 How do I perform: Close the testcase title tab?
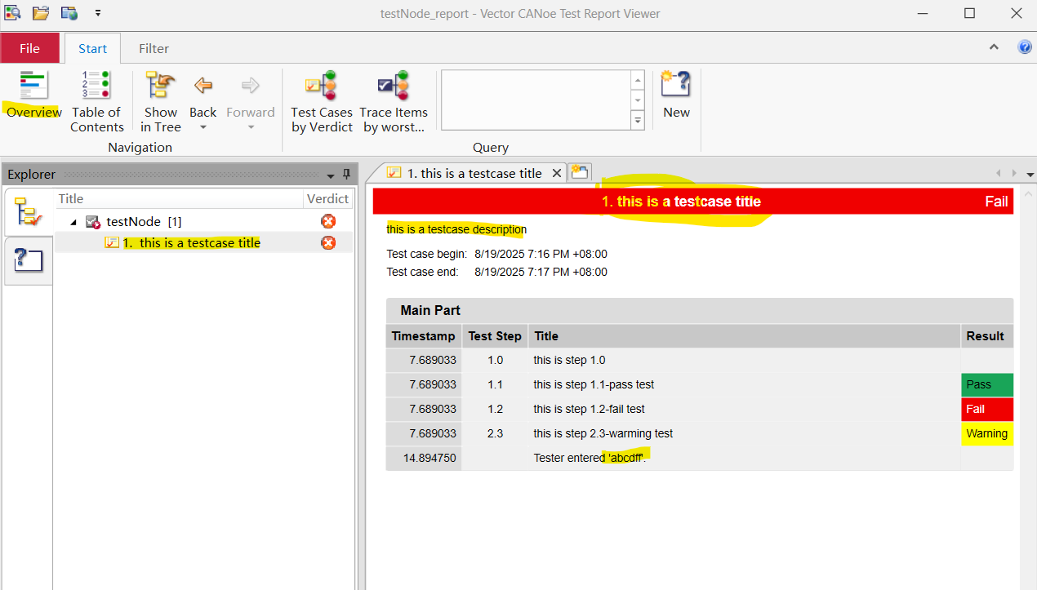point(557,173)
